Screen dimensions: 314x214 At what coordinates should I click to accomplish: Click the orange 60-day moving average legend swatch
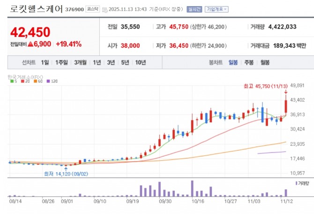[x=36, y=81]
